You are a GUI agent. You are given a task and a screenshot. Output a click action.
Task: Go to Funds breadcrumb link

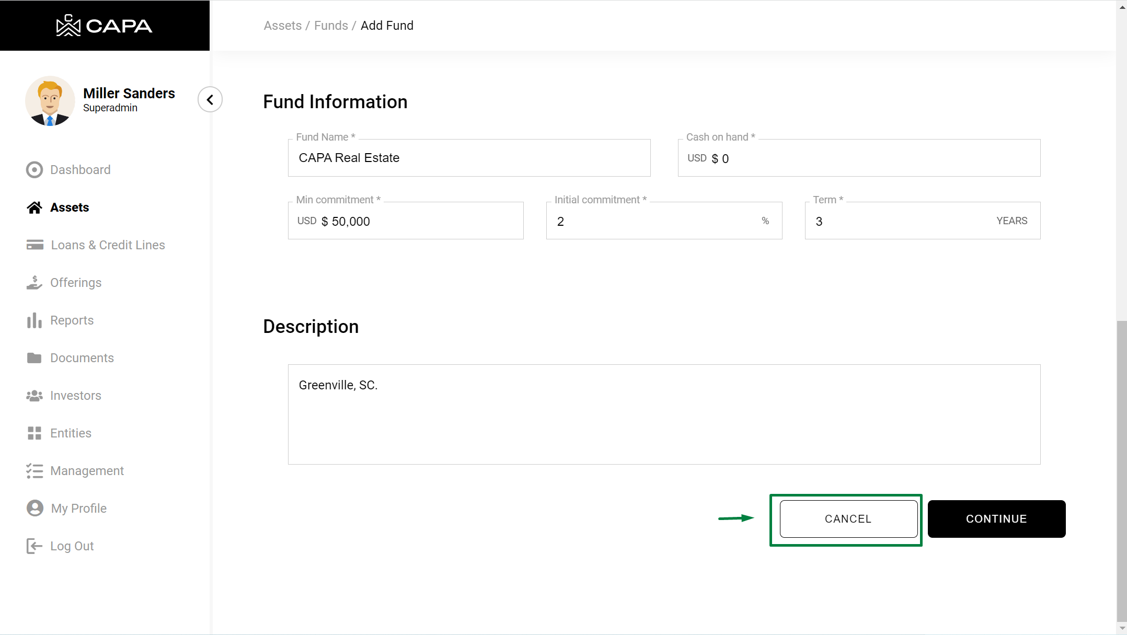coord(331,26)
